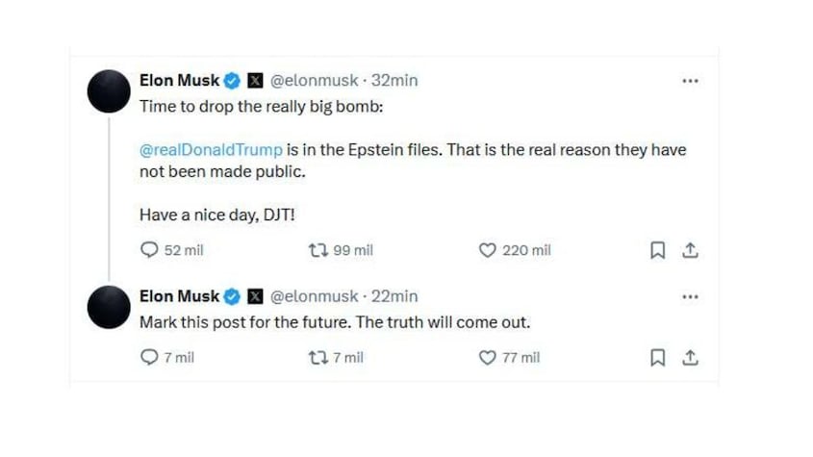The image size is (813, 457).
Task: Open the avatar on the first post
Action: (111, 92)
